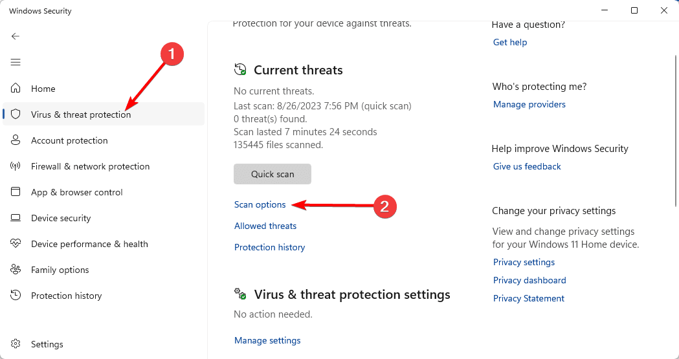This screenshot has width=679, height=359.
Task: Click the Device performance heart icon
Action: click(16, 243)
